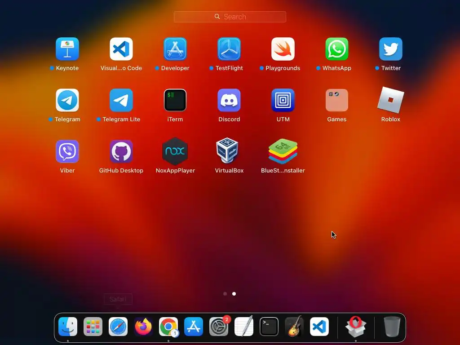Open Safari from the Dock
Image resolution: width=460 pixels, height=345 pixels.
coord(118,327)
